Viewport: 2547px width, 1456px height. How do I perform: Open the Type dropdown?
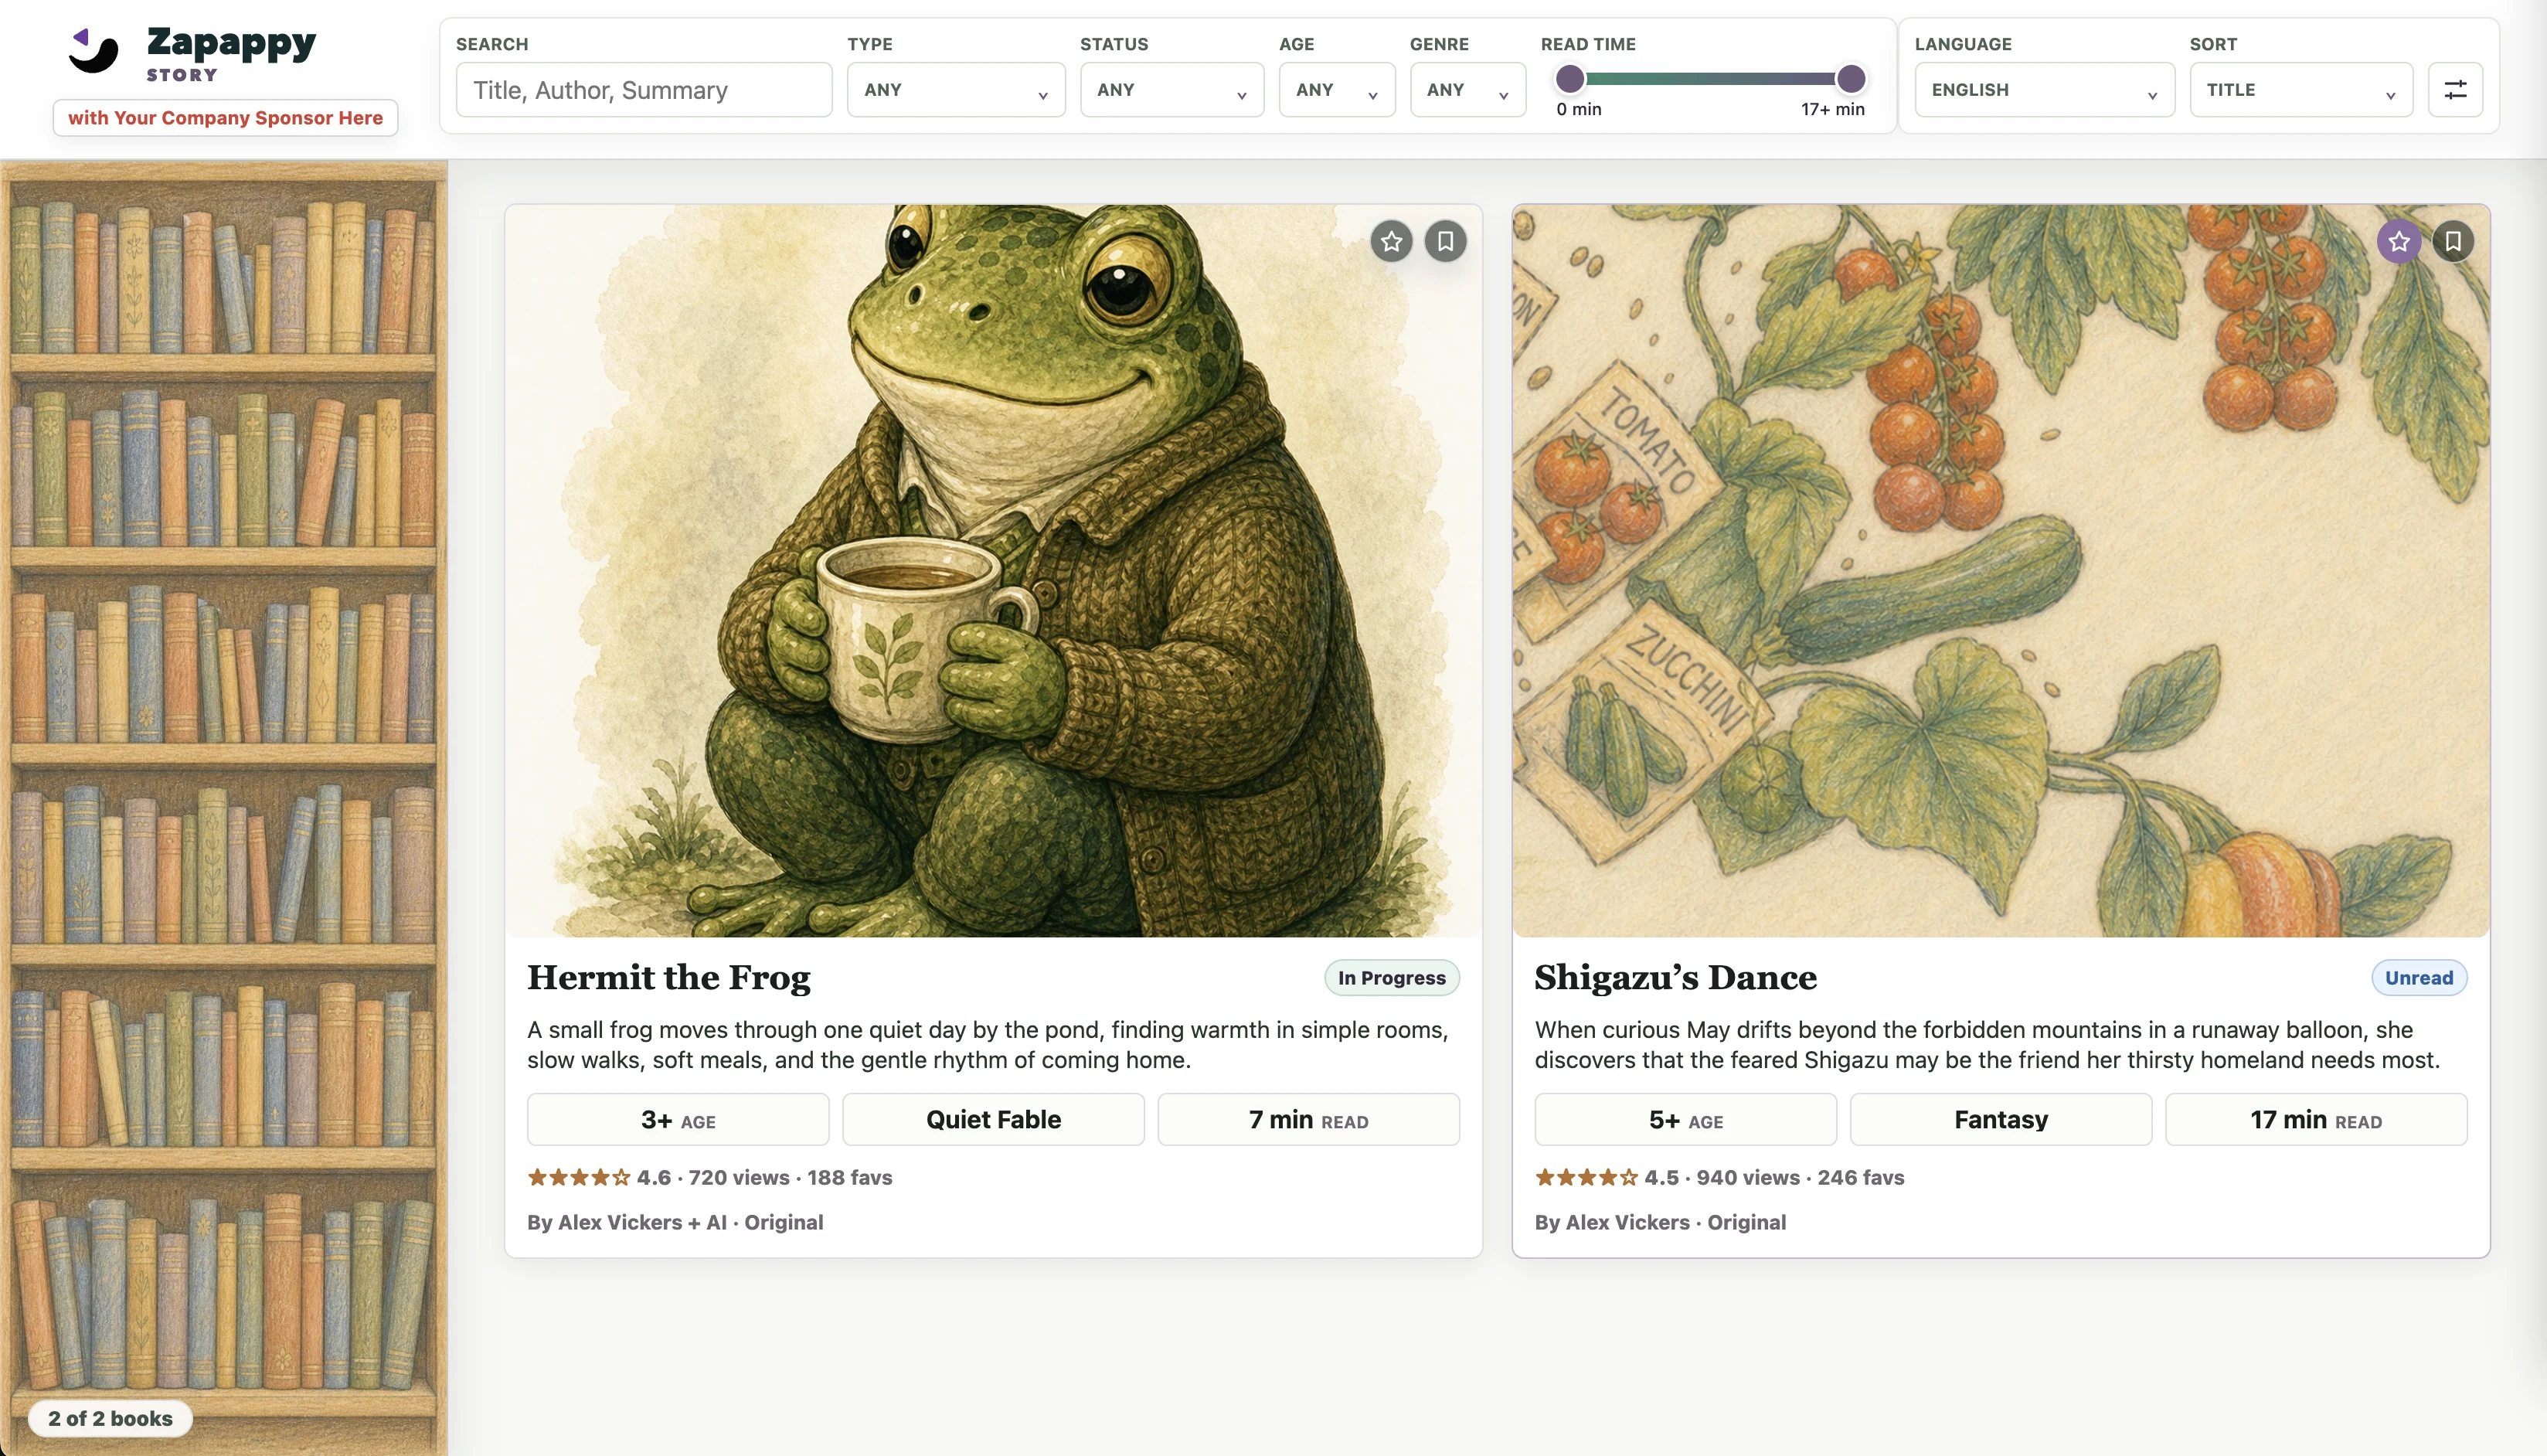click(956, 90)
